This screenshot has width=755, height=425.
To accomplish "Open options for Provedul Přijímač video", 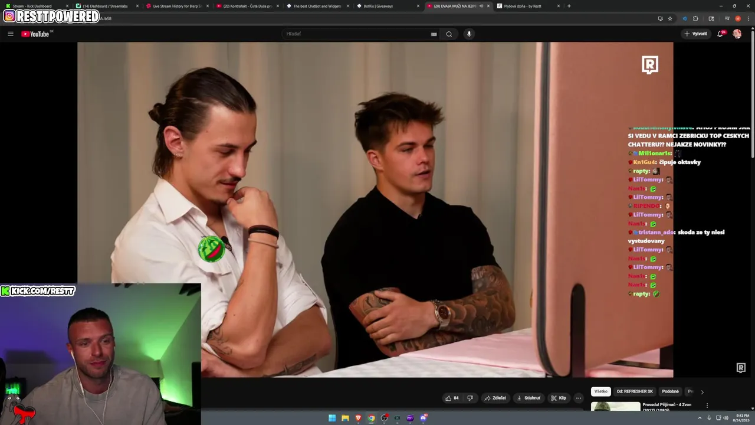I will [707, 406].
